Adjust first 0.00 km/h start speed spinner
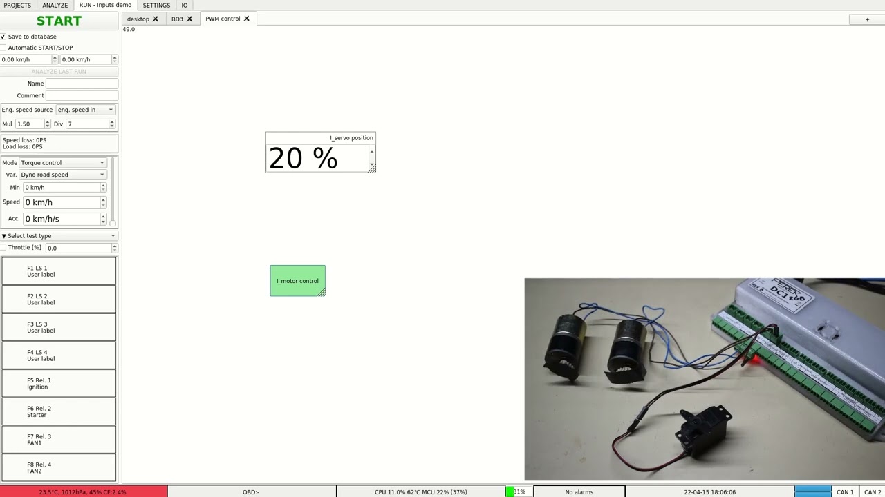 [x=55, y=59]
